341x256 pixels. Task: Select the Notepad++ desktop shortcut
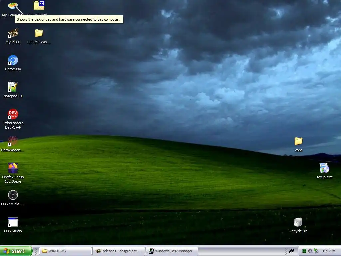point(13,87)
